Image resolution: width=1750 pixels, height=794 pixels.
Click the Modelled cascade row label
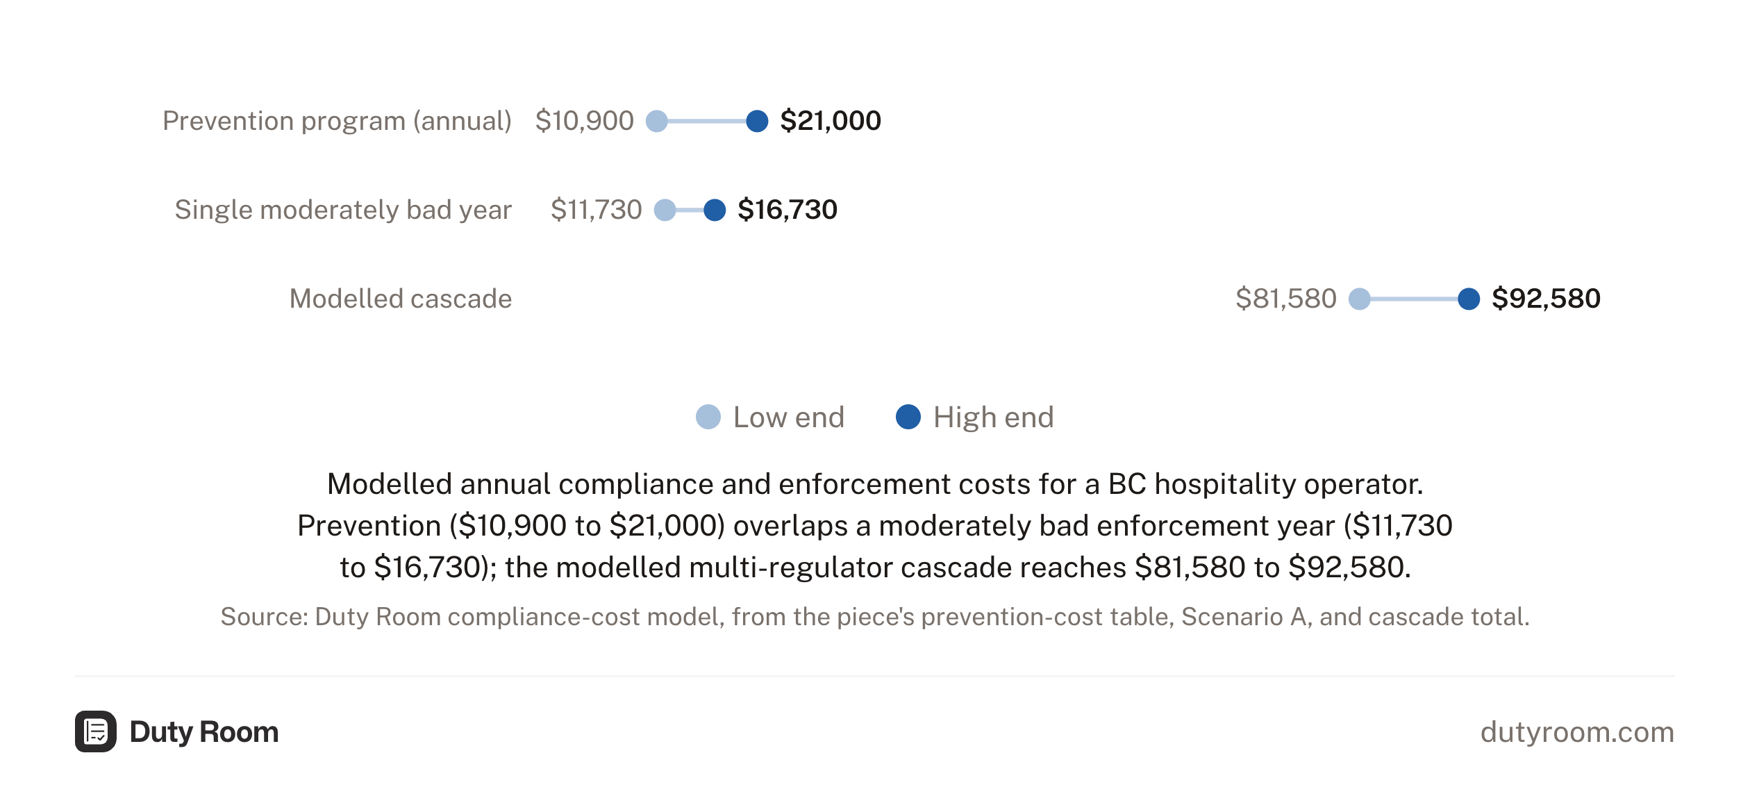(401, 299)
